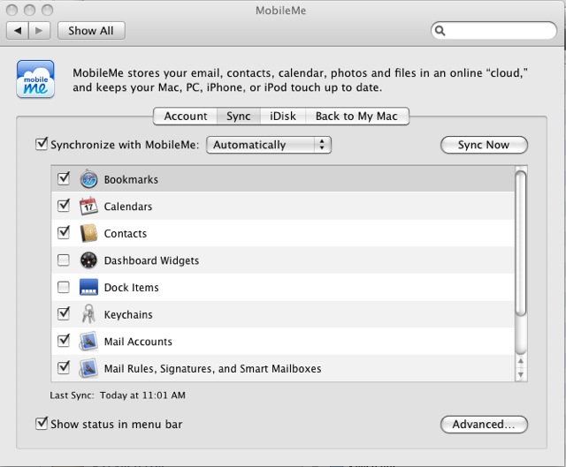The height and width of the screenshot is (467, 566).
Task: Click the MobileMe cloud logo icon
Action: pyautogui.click(x=35, y=79)
